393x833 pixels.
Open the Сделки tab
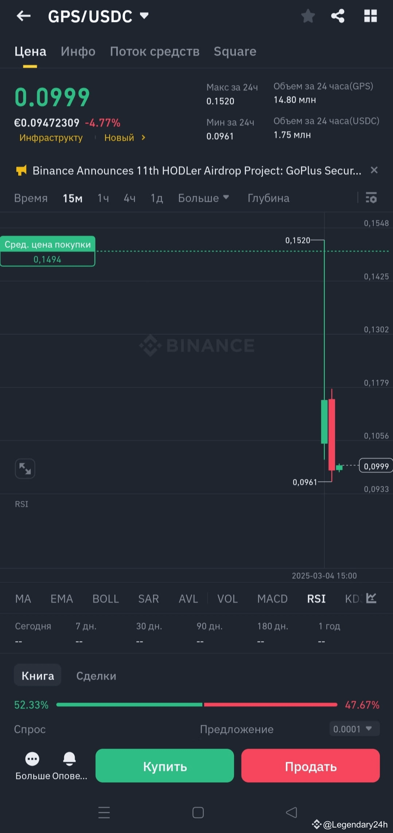(96, 675)
